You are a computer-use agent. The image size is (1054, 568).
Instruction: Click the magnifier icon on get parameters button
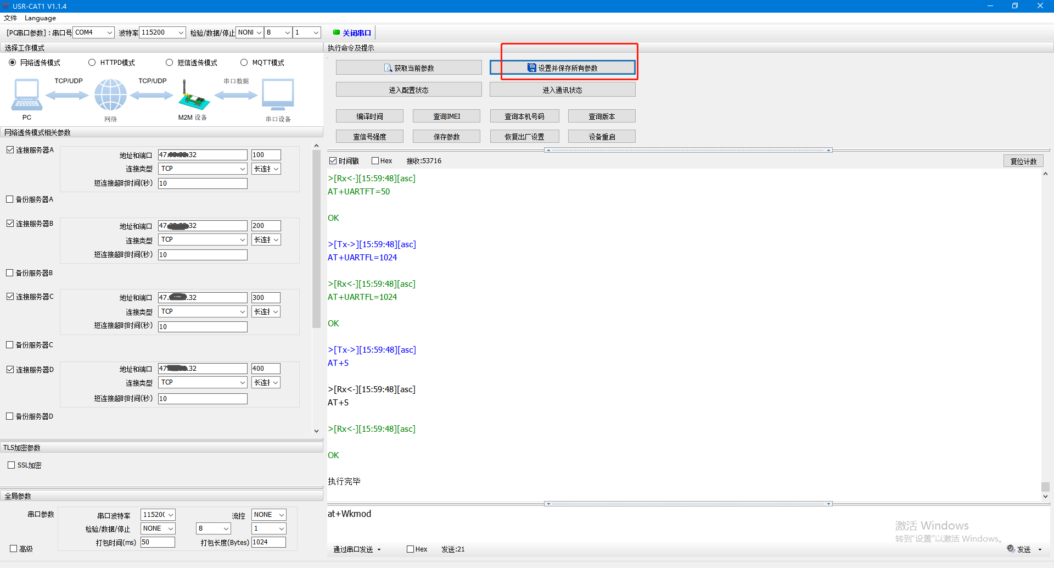(x=388, y=68)
